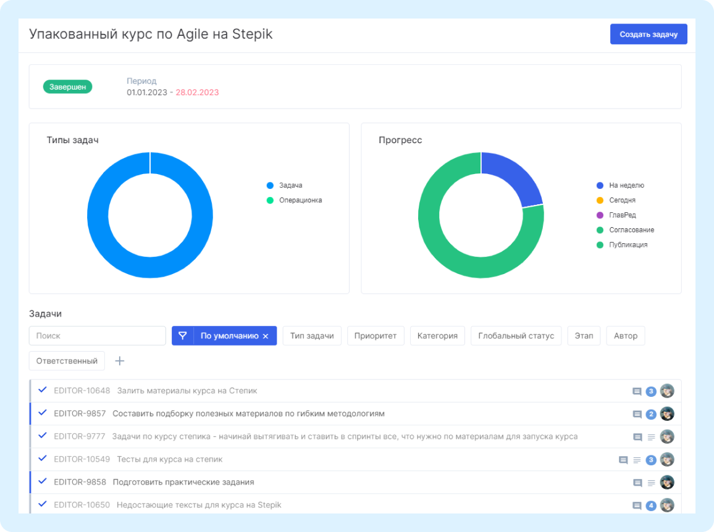Toggle checkmark of EDITOR-9857 task
The height and width of the screenshot is (532, 714).
tap(43, 413)
